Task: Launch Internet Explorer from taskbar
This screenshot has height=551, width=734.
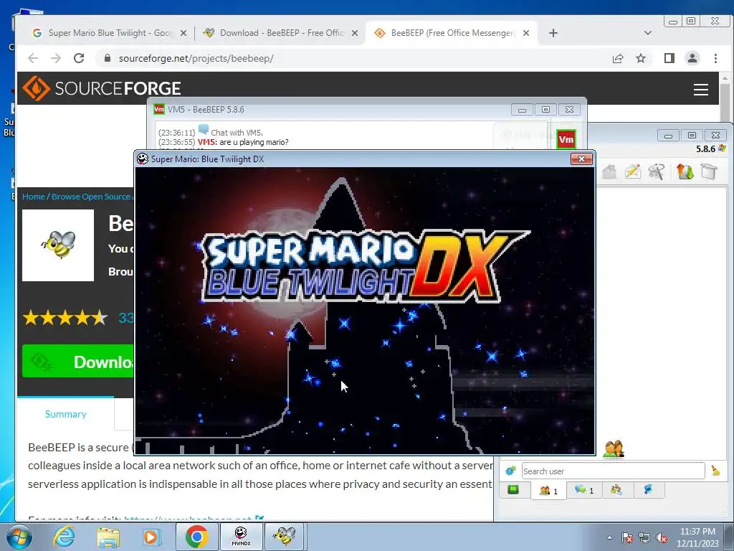Action: (x=64, y=537)
